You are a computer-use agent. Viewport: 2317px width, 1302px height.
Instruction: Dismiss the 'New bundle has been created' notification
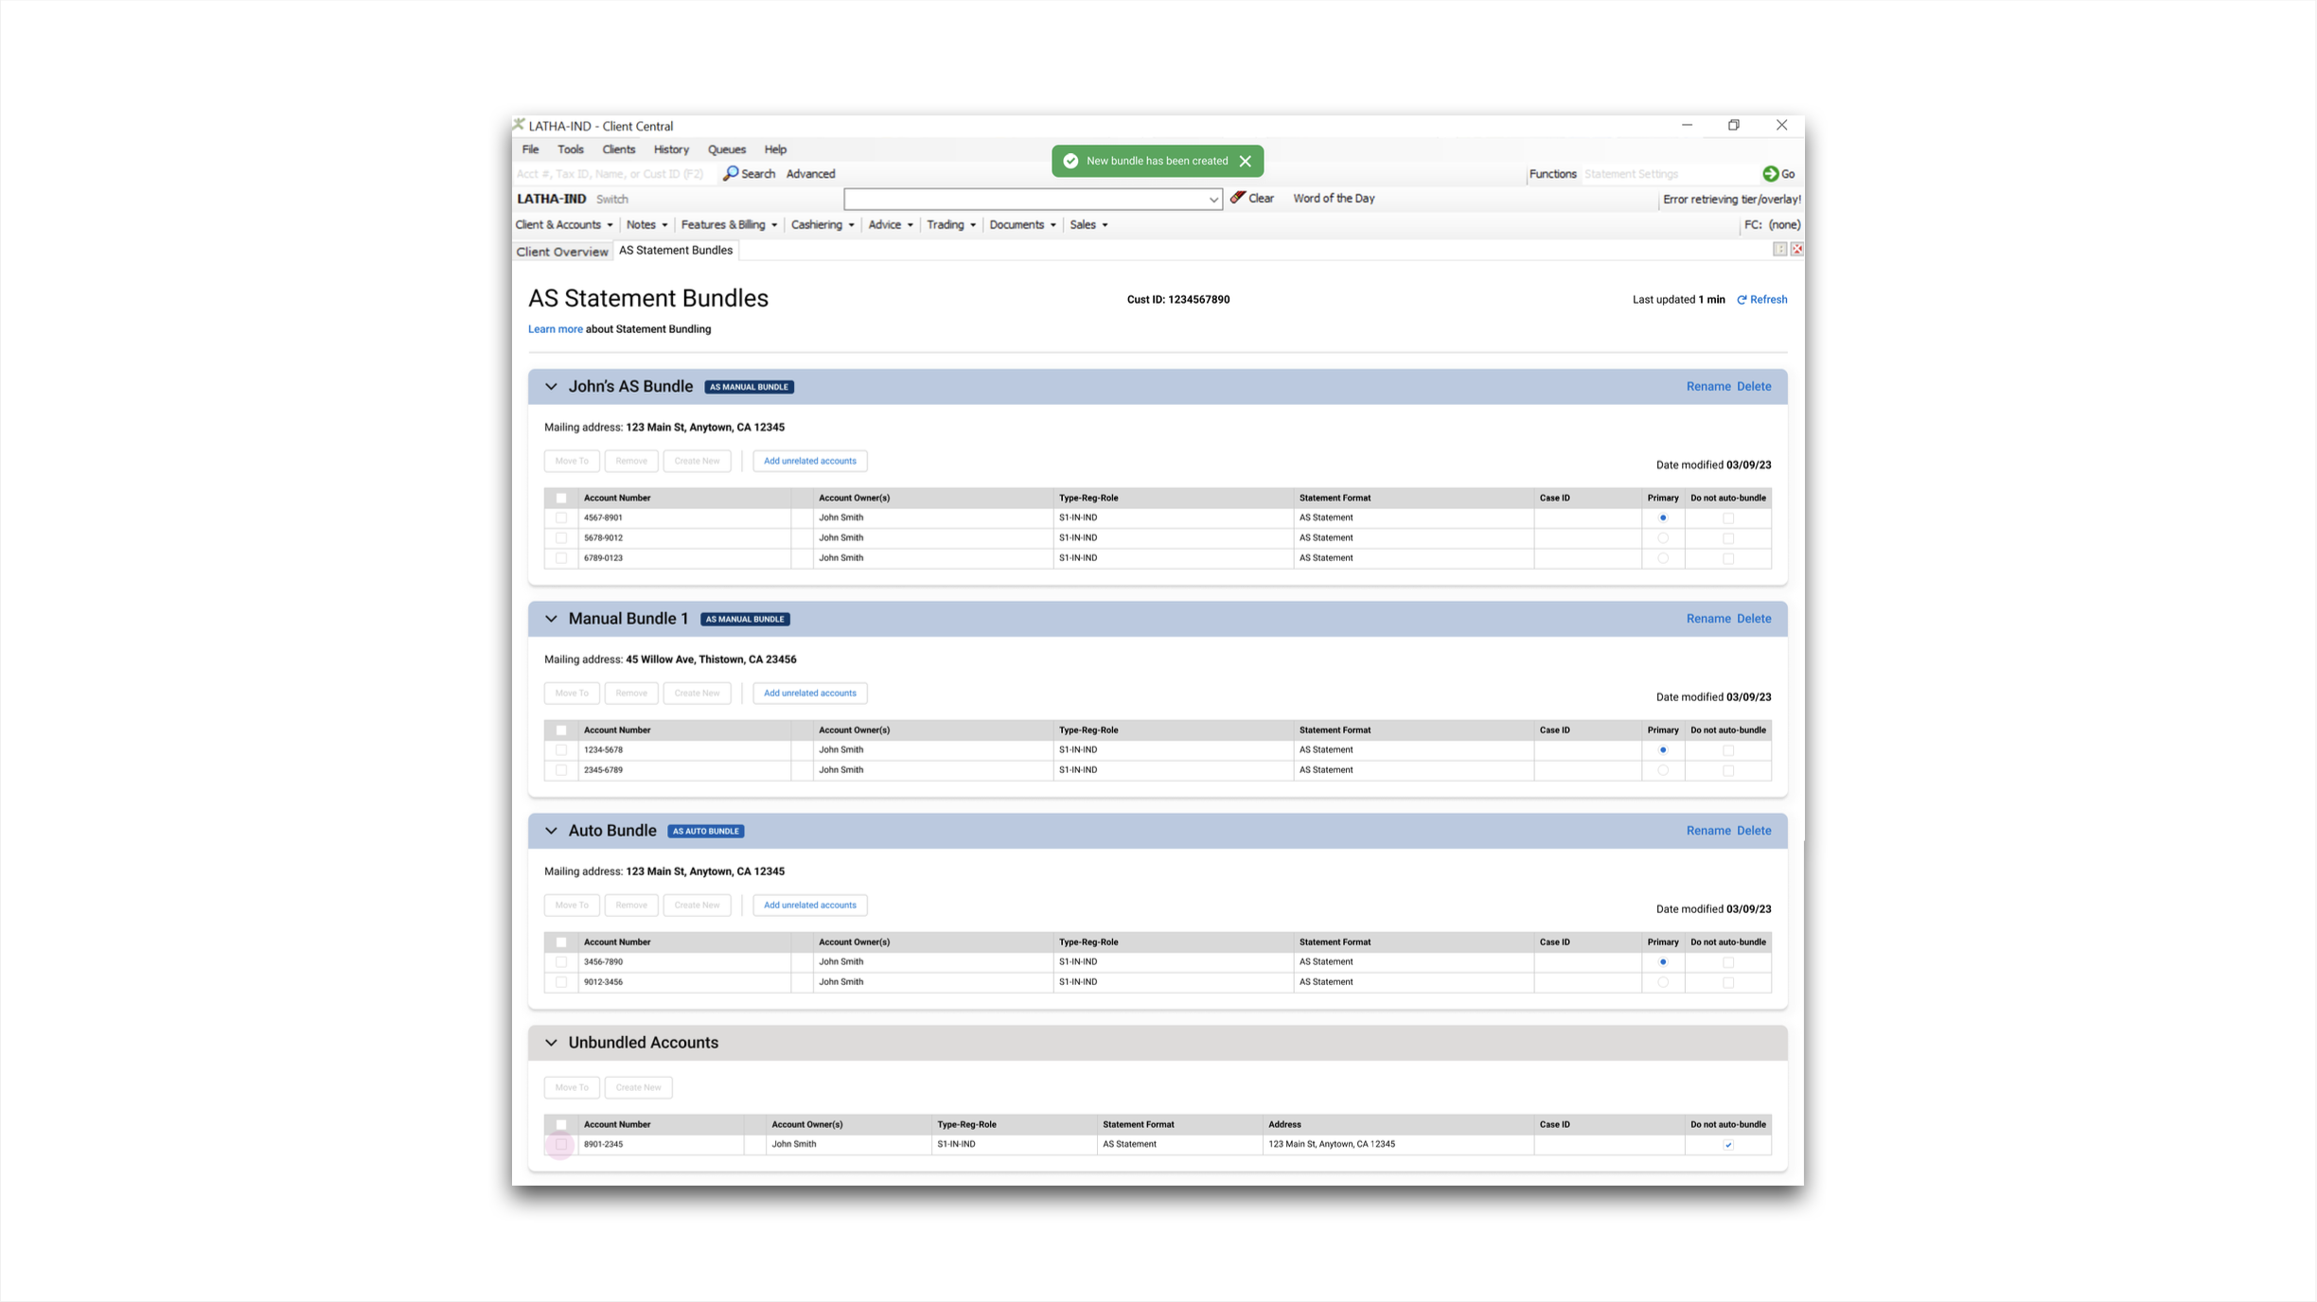pos(1246,161)
